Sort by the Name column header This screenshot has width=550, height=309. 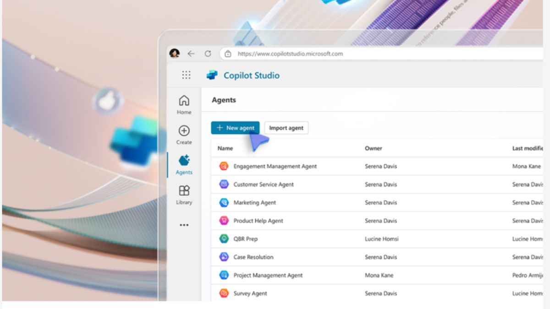tap(225, 148)
